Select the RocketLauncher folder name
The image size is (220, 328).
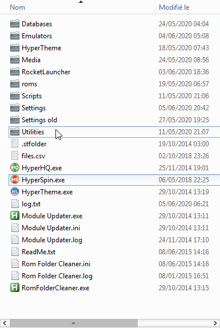pos(46,72)
